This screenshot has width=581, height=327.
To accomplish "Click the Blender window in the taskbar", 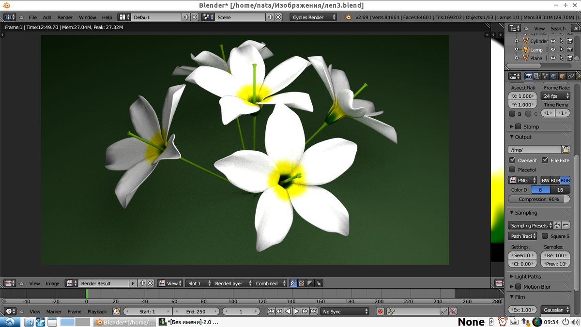I will [x=124, y=322].
